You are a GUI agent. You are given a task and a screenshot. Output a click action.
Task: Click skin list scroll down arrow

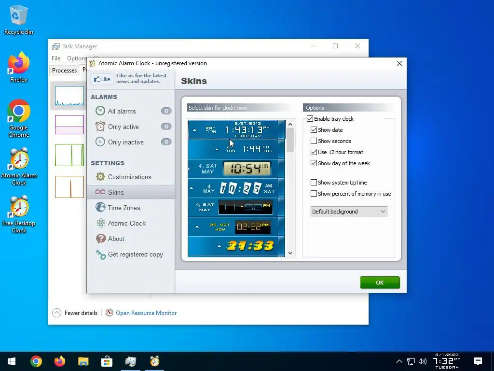coord(290,253)
